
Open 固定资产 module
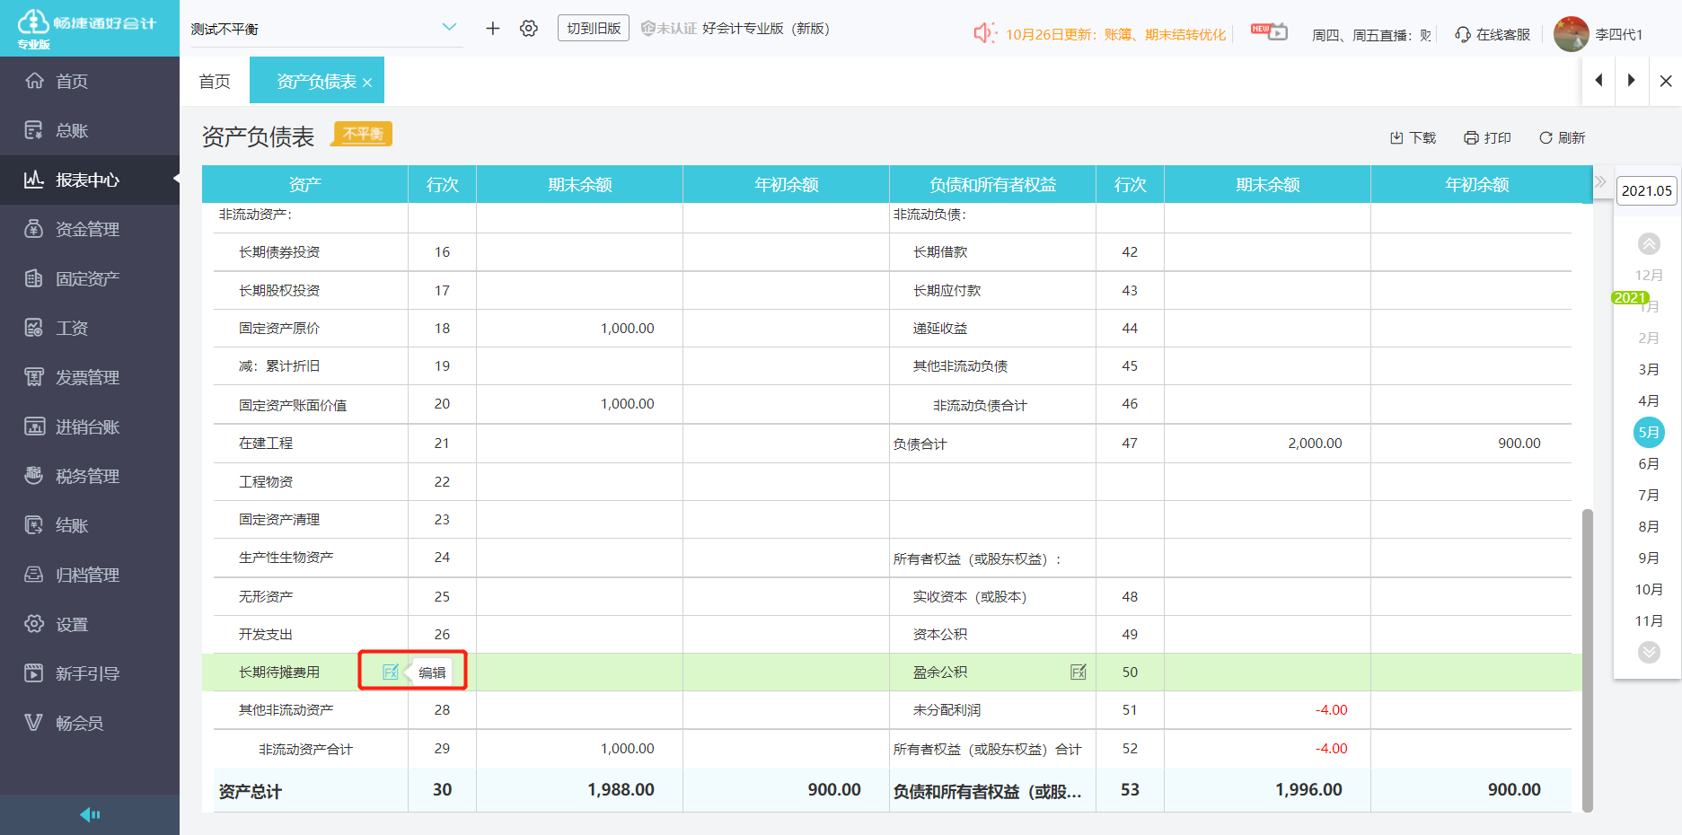click(90, 278)
